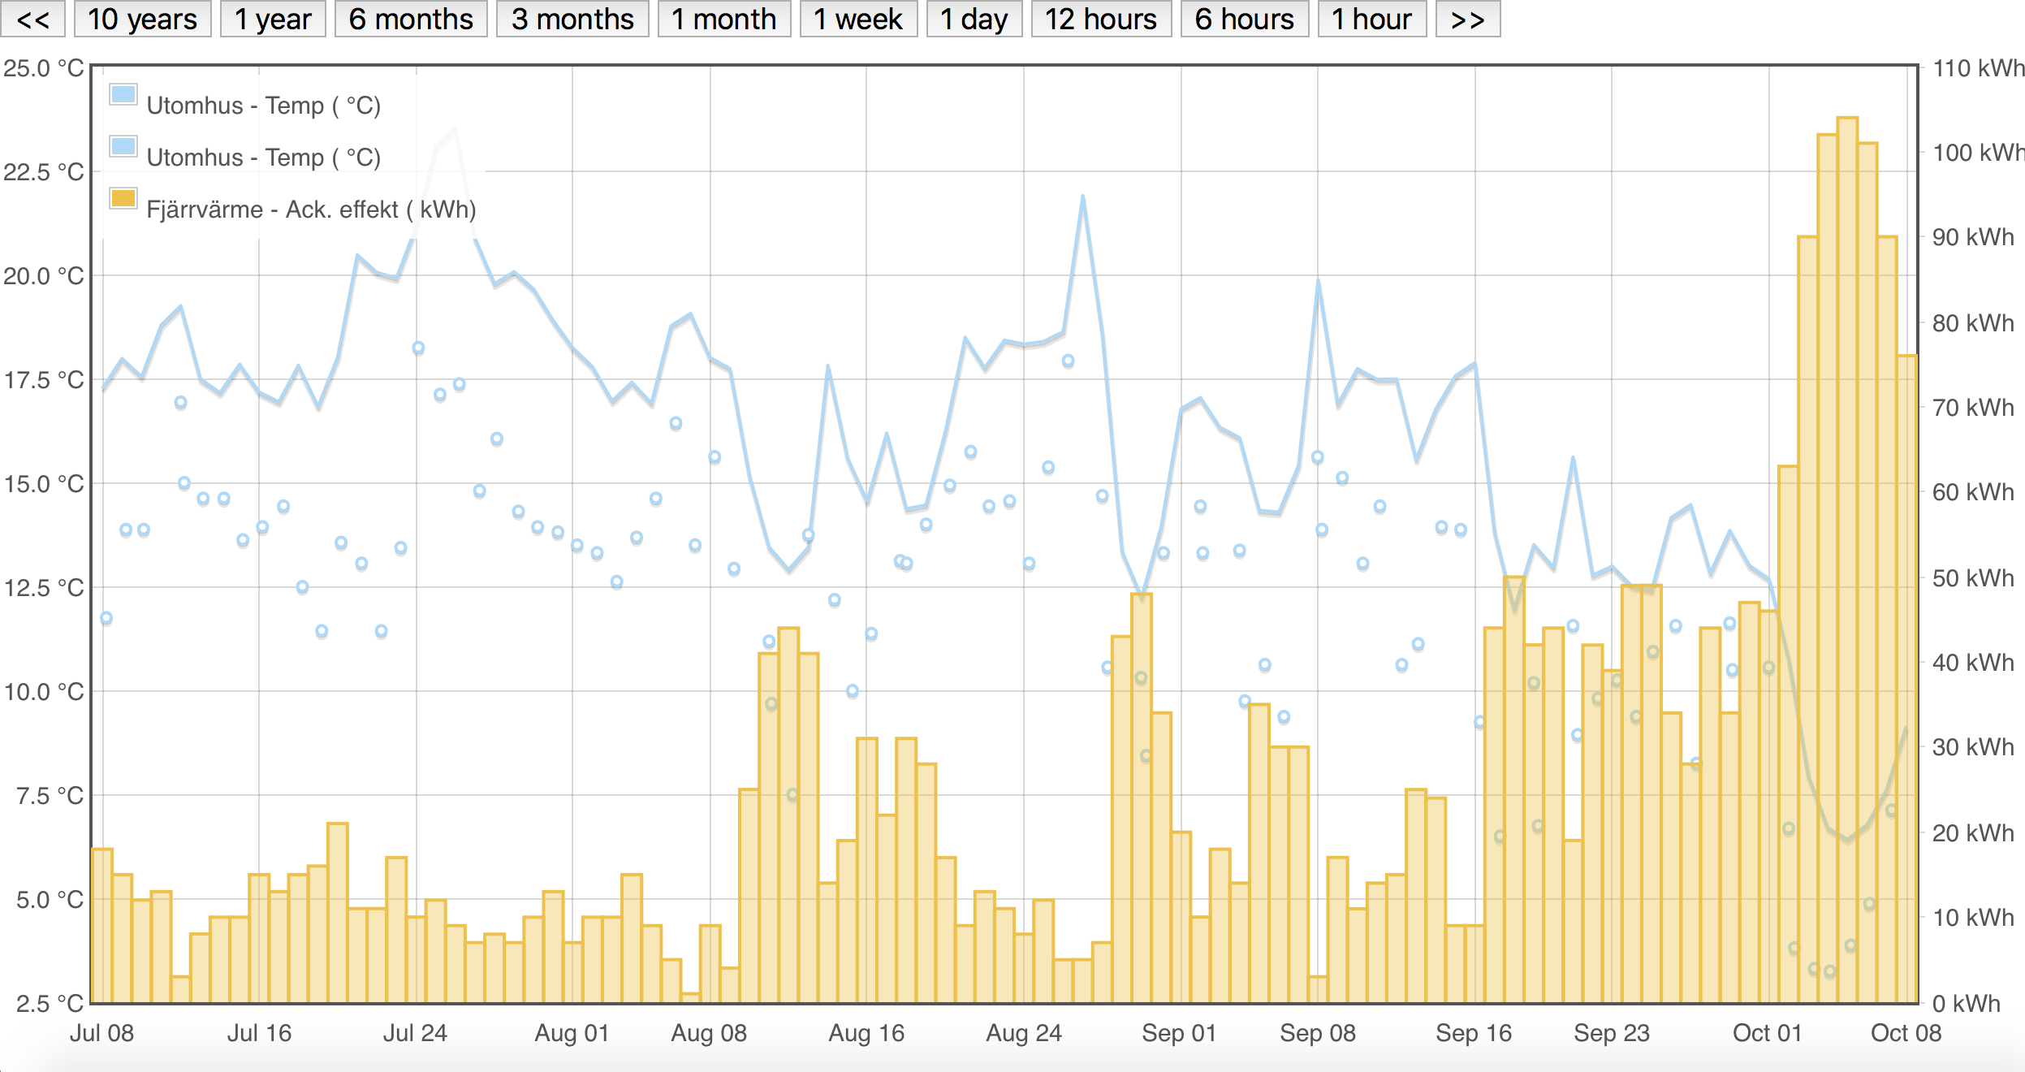Screen dimensions: 2025x1072
Task: Show the 1 day range
Action: click(974, 19)
